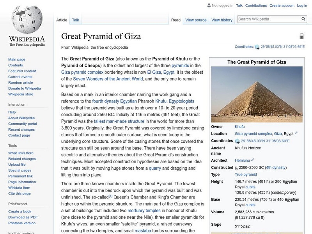Click the not-logged-in user icon
The image size is (312, 234).
[x=209, y=5]
